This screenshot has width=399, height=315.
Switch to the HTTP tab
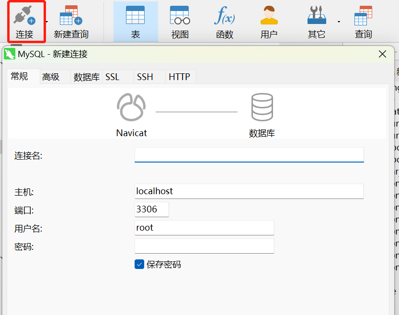coord(180,77)
